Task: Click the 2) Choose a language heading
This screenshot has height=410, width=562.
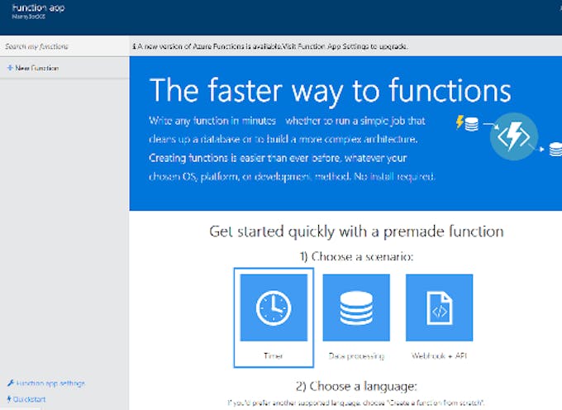Action: pyautogui.click(x=357, y=386)
